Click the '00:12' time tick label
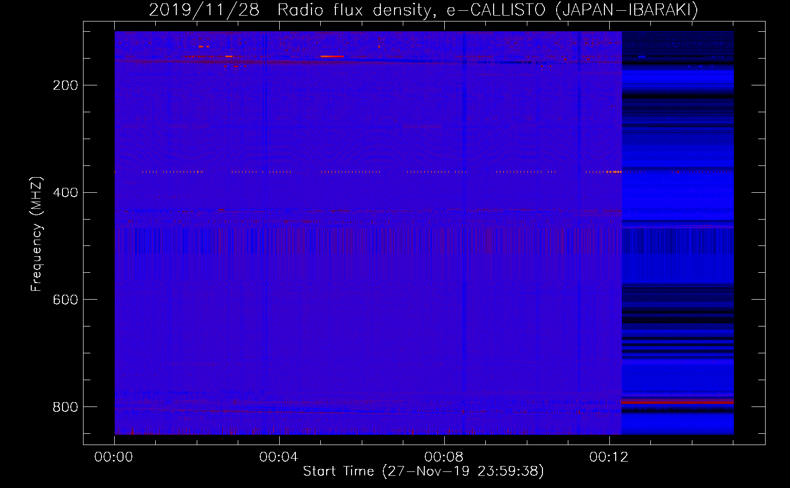This screenshot has height=488, width=790. (x=609, y=457)
